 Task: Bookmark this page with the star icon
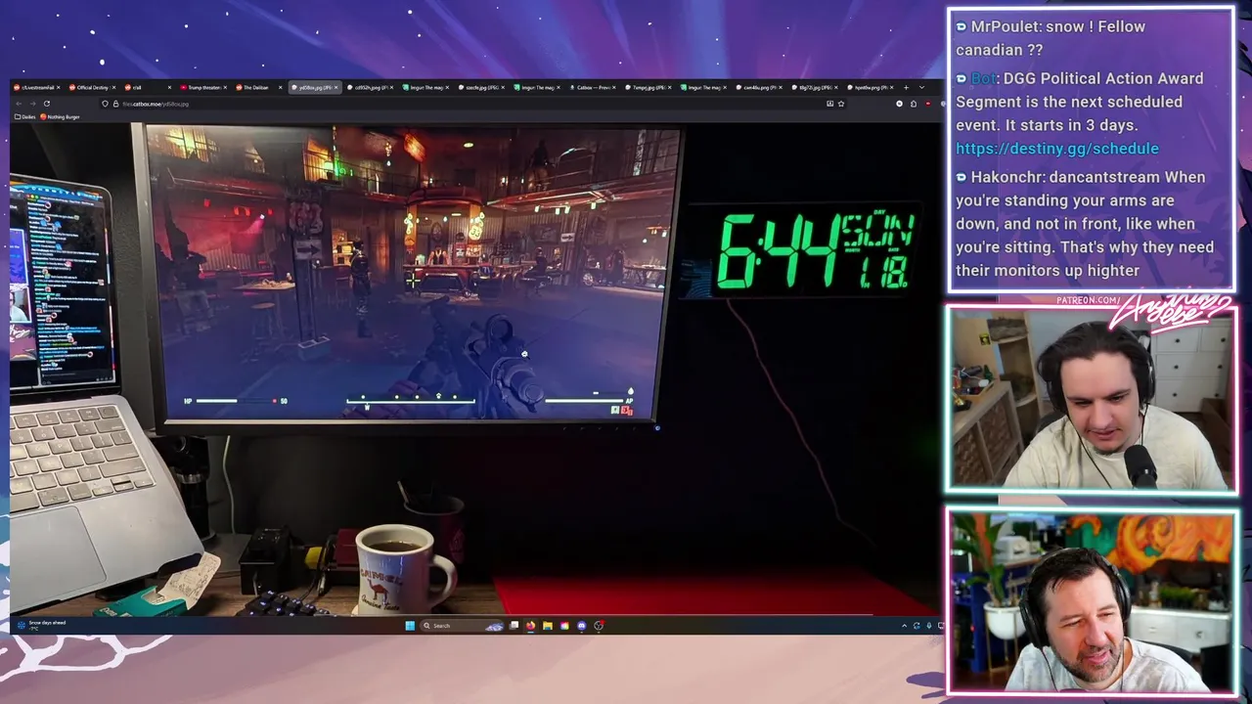pyautogui.click(x=841, y=104)
